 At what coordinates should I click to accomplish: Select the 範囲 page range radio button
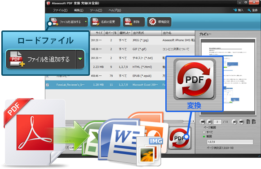point(204,137)
